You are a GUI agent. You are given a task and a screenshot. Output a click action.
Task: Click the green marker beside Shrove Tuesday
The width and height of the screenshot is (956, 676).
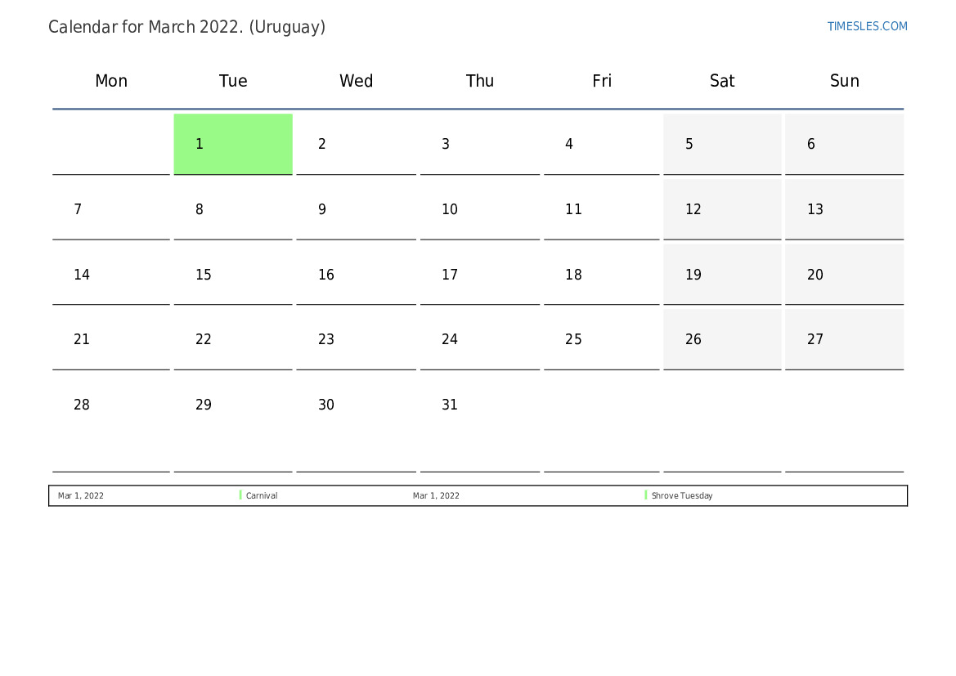tap(646, 495)
